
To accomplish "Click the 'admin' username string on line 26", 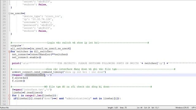I will click(45, 22).
